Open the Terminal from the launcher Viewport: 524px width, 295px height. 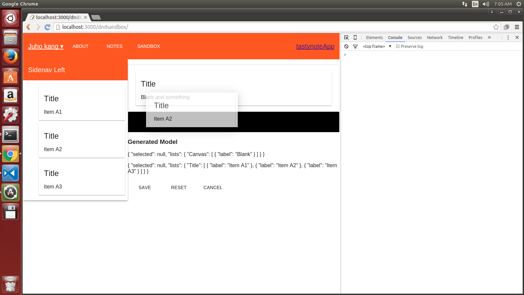pos(10,134)
